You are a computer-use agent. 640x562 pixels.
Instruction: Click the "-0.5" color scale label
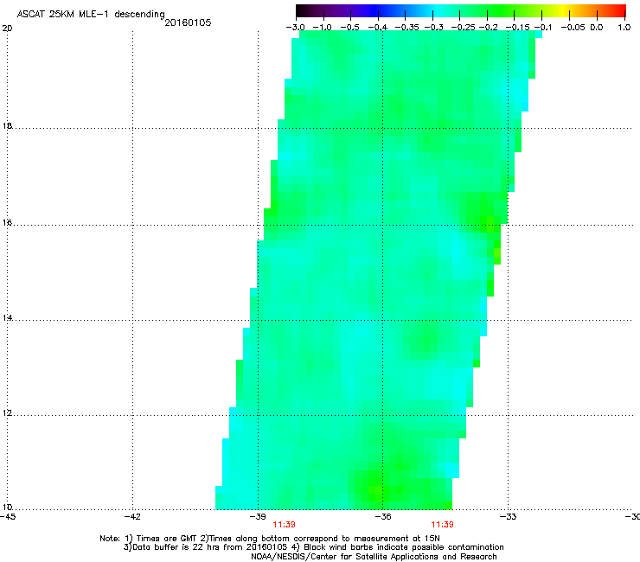tap(349, 28)
